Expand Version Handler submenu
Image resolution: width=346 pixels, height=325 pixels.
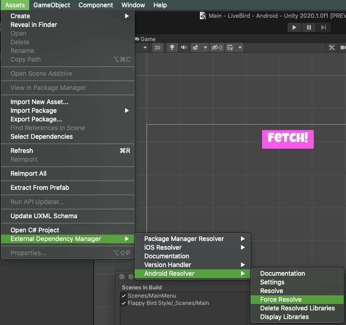pyautogui.click(x=193, y=265)
